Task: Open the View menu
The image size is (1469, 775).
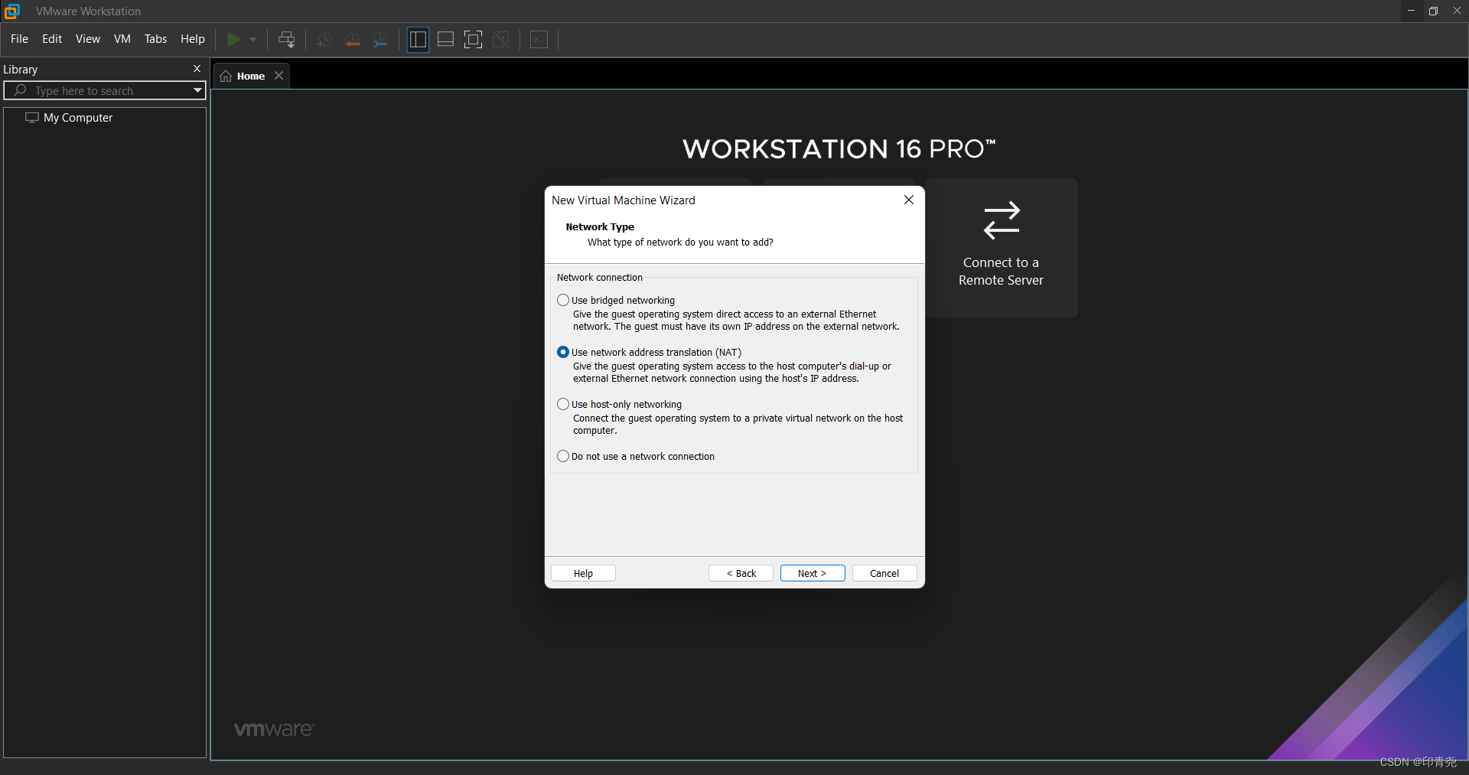Action: click(88, 39)
